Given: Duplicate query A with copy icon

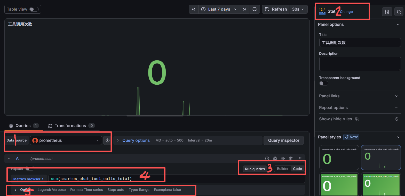Looking at the screenshot, I should point(275,159).
